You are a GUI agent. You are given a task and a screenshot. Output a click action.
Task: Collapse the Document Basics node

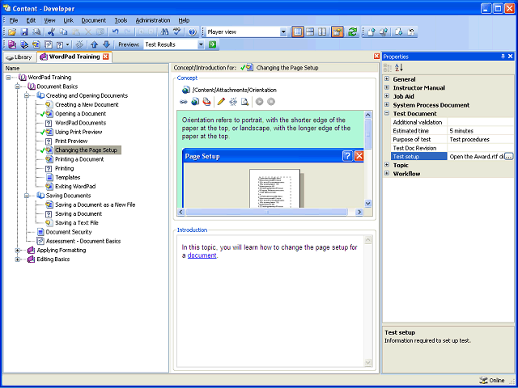[18, 86]
